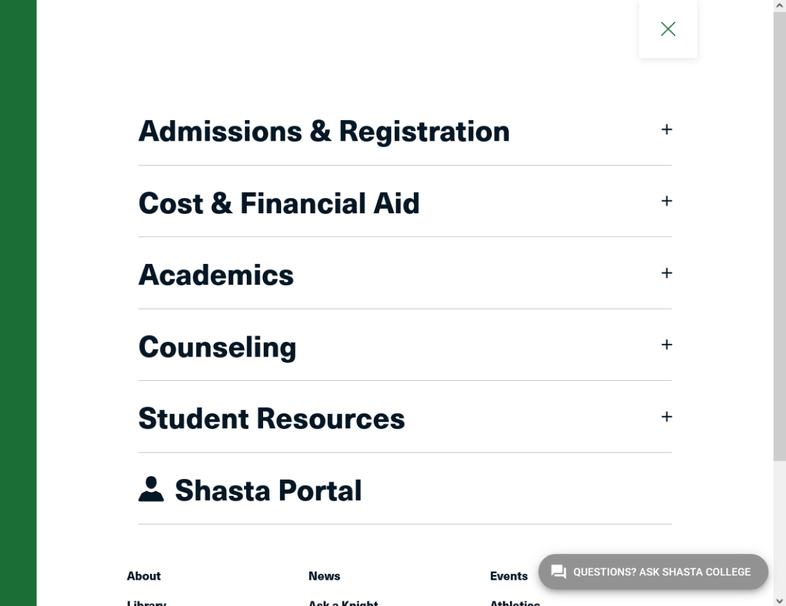This screenshot has width=786, height=606.
Task: Close the menu with the green X
Action: click(x=668, y=29)
